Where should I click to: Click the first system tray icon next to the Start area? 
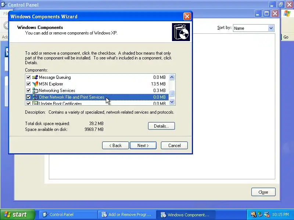[x=253, y=214]
